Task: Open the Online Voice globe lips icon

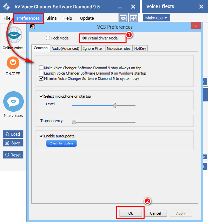Action: coord(14,35)
